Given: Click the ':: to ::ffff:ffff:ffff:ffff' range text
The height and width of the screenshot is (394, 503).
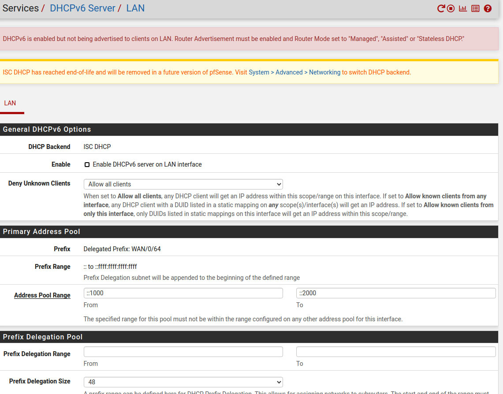Looking at the screenshot, I should [110, 267].
